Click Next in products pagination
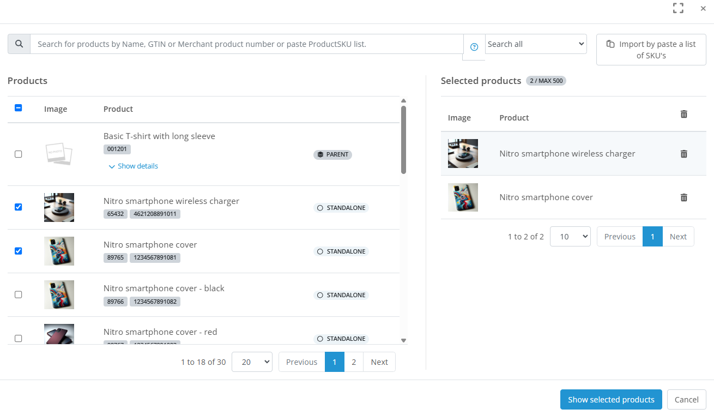 (x=379, y=362)
